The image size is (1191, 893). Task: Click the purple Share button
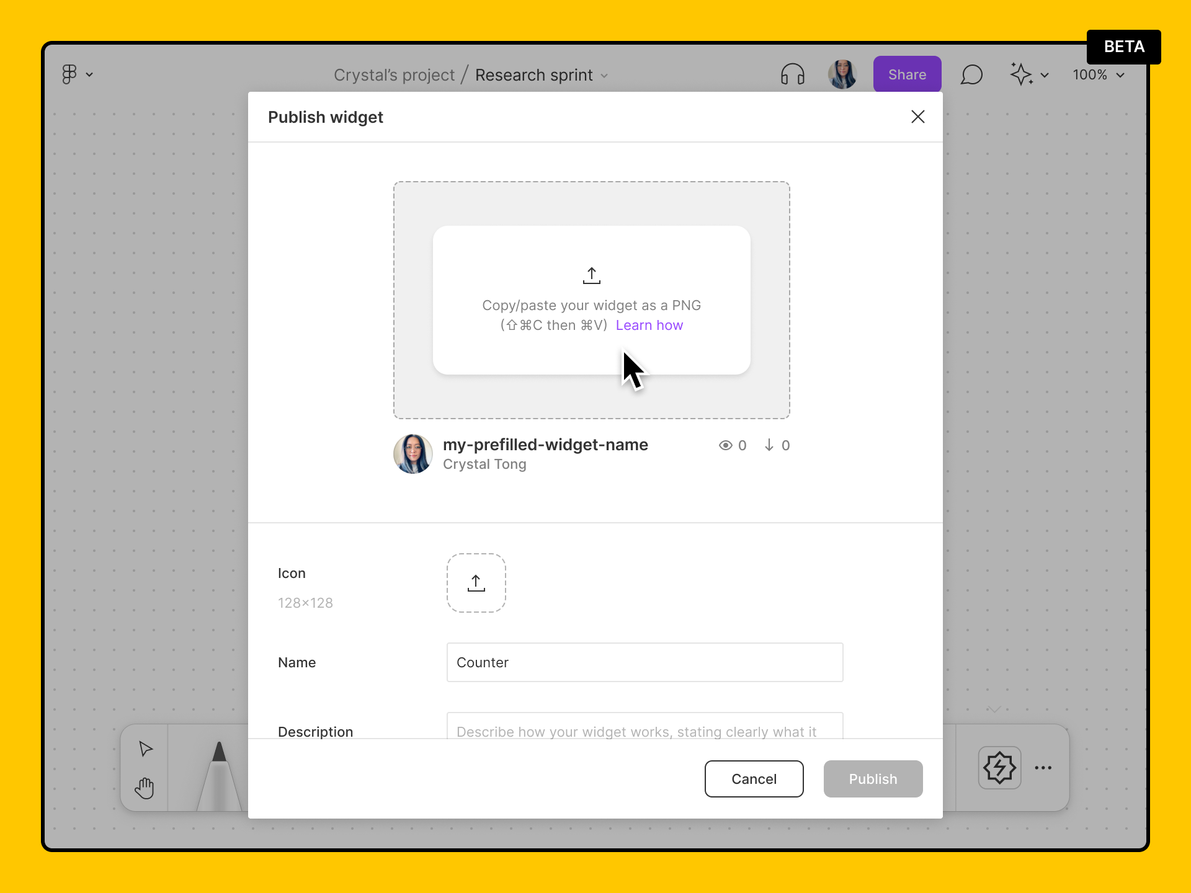[x=907, y=74]
